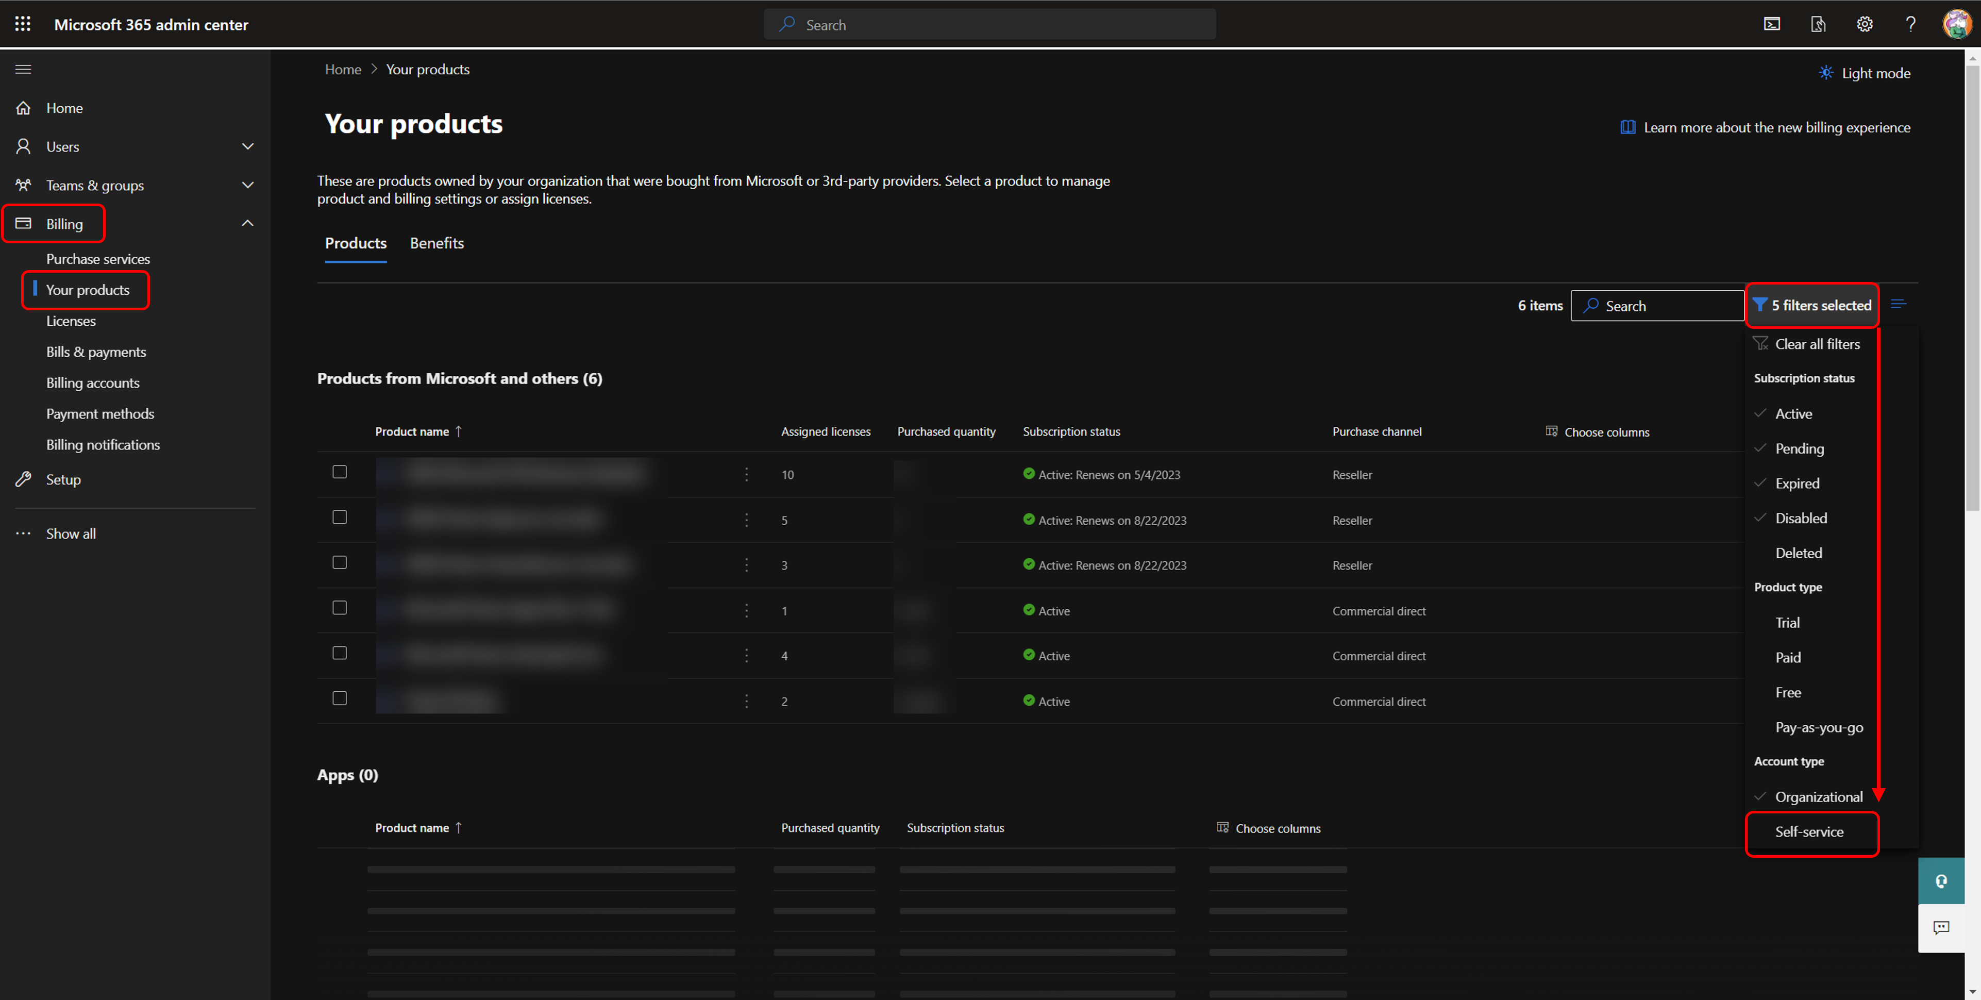Select checkbox for product renewing 5/4/2023

coord(339,472)
